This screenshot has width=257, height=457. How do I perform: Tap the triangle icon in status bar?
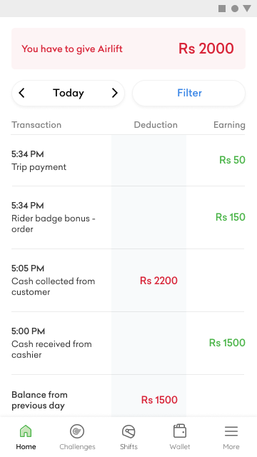247,9
